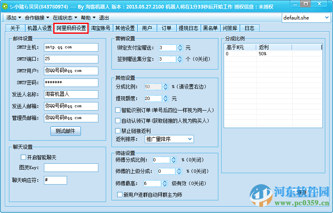Click the app icon in the title bar
The width and height of the screenshot is (333, 213).
click(4, 7)
